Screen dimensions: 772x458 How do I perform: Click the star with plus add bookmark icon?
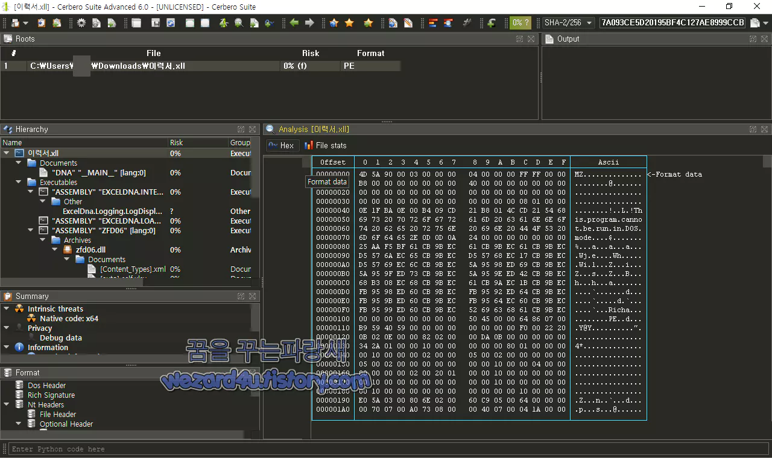pos(368,23)
